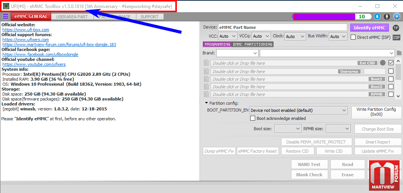Click the Write CID button

333,151
